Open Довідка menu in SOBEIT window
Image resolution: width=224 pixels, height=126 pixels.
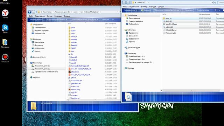[161, 7]
